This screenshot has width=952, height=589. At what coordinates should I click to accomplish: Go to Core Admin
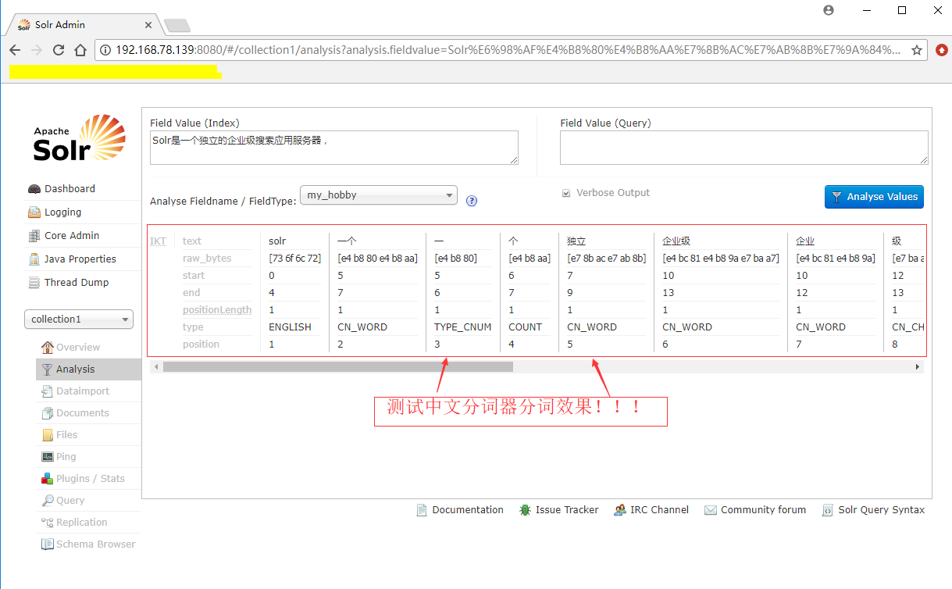[72, 235]
